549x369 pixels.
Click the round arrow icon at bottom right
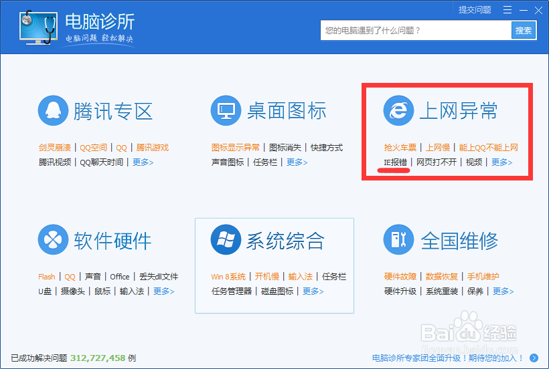534,358
